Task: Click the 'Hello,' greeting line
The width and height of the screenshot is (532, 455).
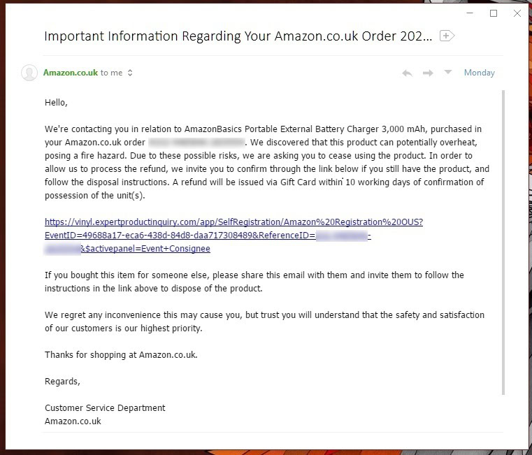Action: (56, 102)
